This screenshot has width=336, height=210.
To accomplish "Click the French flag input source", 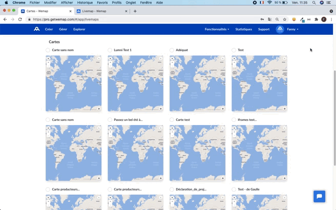I will click(x=262, y=3).
